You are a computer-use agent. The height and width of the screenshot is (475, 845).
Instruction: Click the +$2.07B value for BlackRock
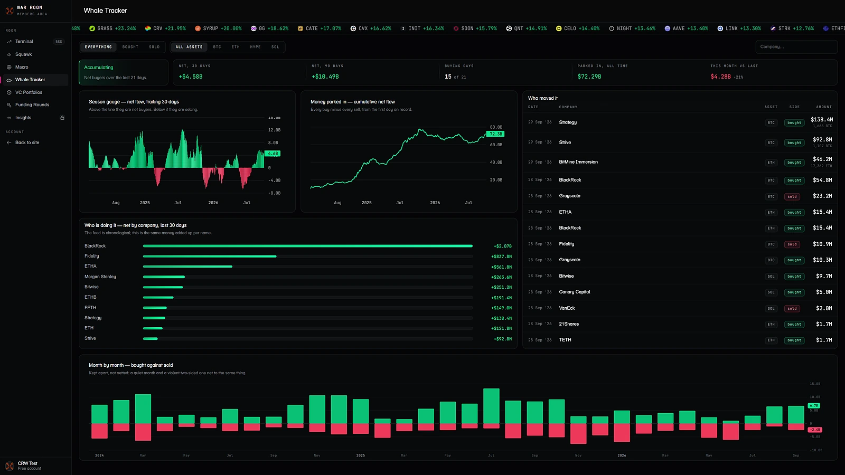pos(502,246)
